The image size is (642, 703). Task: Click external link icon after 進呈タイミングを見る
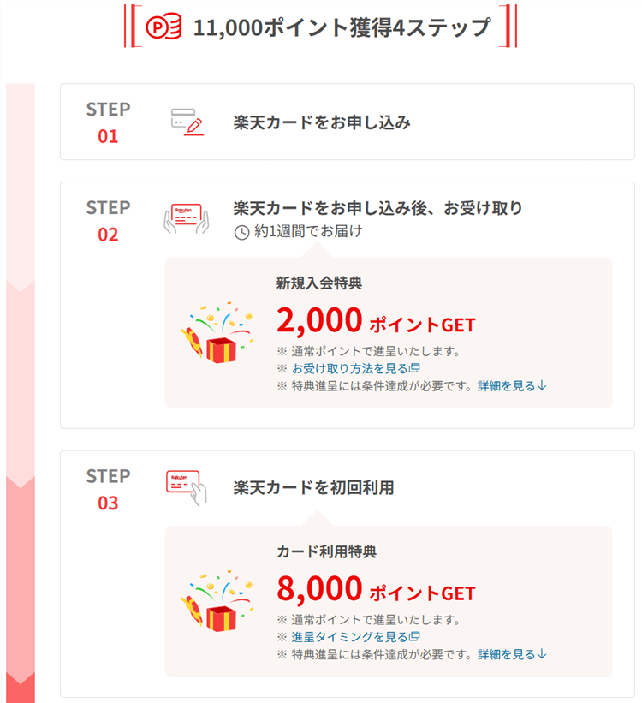coord(414,637)
